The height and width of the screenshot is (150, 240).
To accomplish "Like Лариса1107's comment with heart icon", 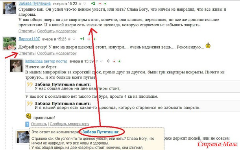I will click(74, 39).
